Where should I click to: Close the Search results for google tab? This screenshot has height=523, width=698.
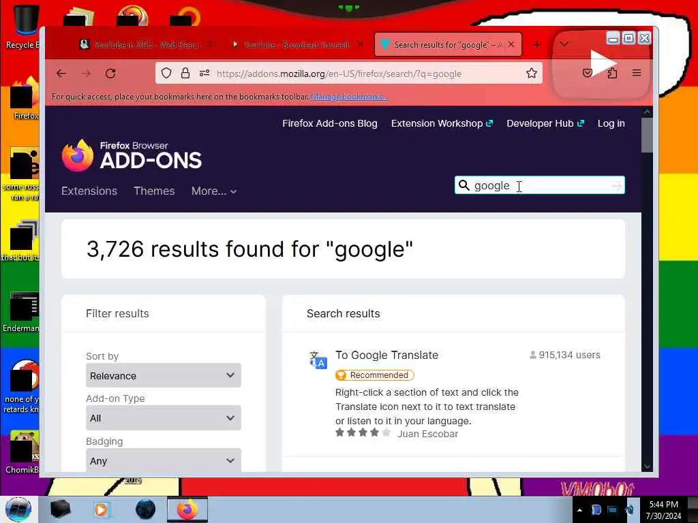(x=511, y=44)
